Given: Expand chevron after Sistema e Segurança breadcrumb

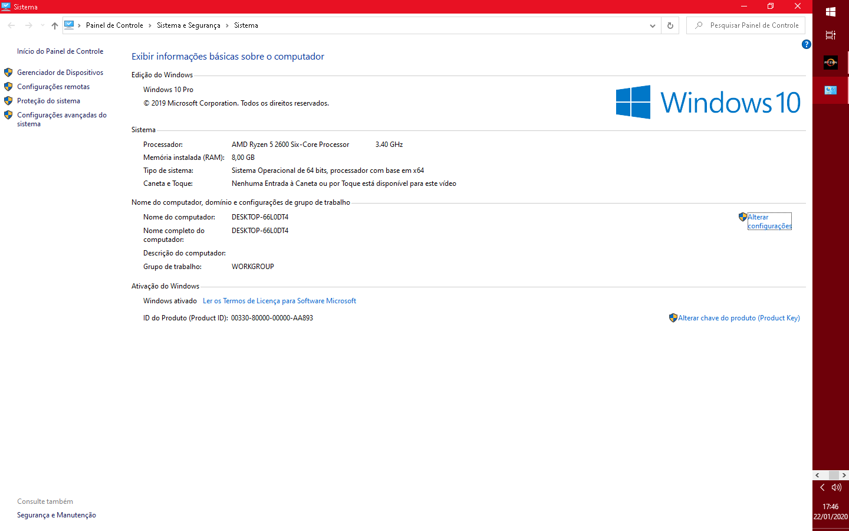Looking at the screenshot, I should [227, 25].
